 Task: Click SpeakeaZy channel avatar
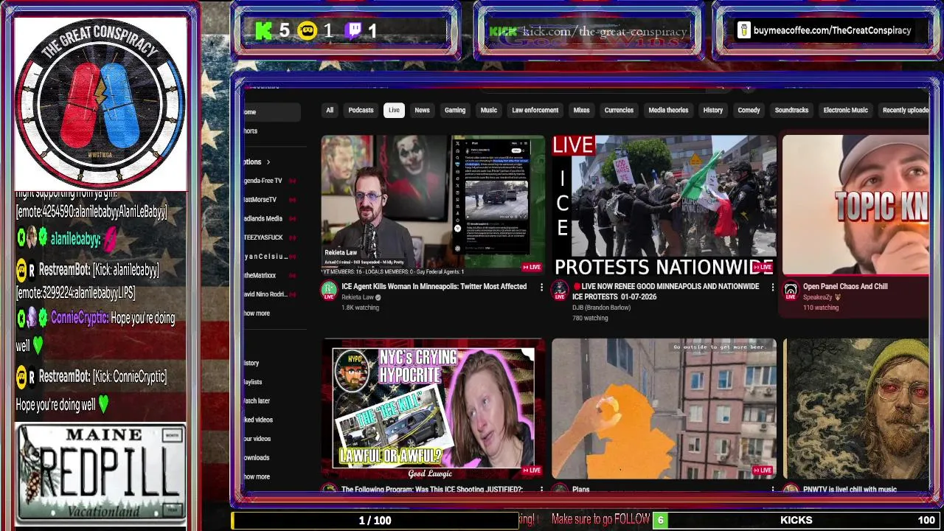[x=791, y=291]
